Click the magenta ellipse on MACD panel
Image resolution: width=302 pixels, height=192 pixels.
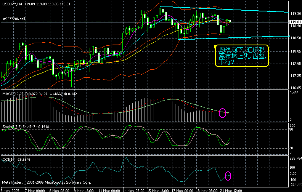(222, 113)
